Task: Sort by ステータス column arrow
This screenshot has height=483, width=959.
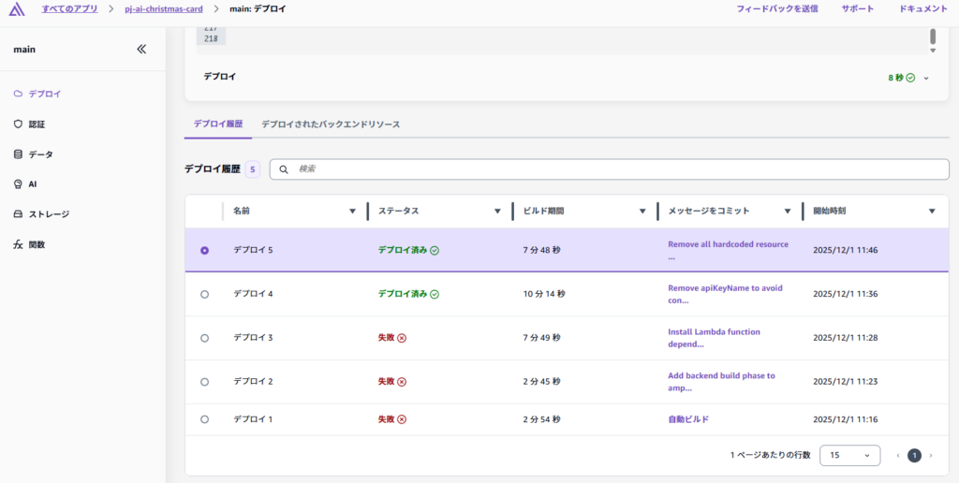Action: click(x=497, y=212)
